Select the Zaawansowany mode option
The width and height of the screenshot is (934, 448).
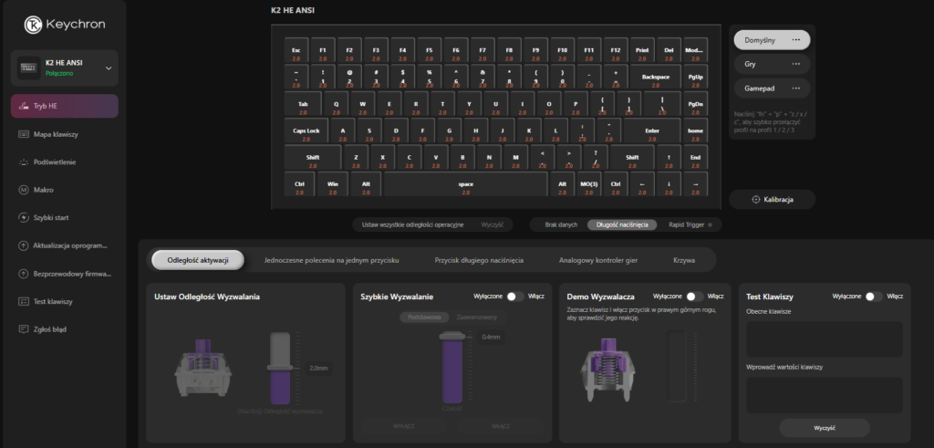coord(477,318)
